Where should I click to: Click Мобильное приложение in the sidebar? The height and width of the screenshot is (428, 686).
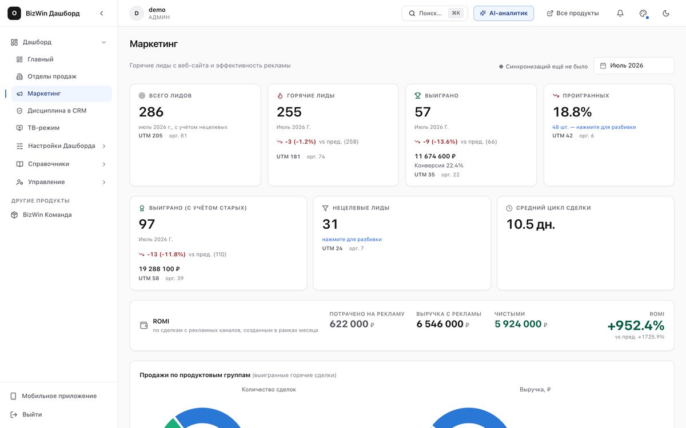(59, 396)
